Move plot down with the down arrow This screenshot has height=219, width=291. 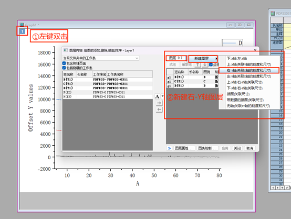[205, 64]
